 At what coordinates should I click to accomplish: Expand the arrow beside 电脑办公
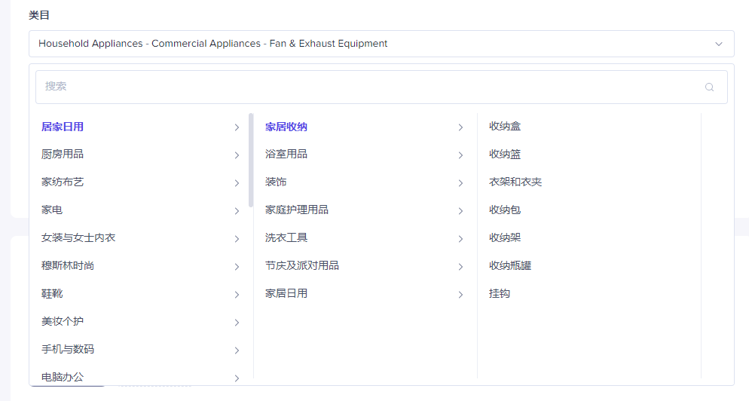(x=237, y=378)
